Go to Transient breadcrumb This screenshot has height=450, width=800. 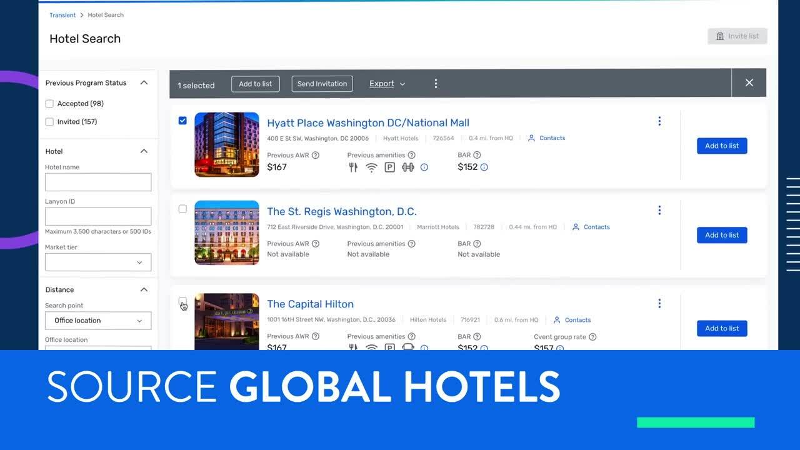point(62,15)
